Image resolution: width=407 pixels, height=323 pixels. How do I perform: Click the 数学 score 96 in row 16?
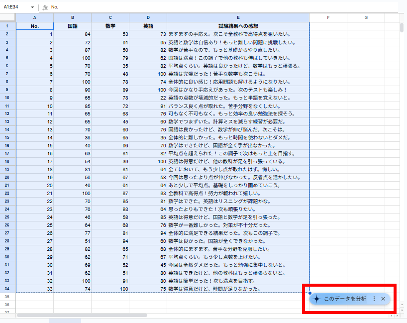pyautogui.click(x=110, y=146)
